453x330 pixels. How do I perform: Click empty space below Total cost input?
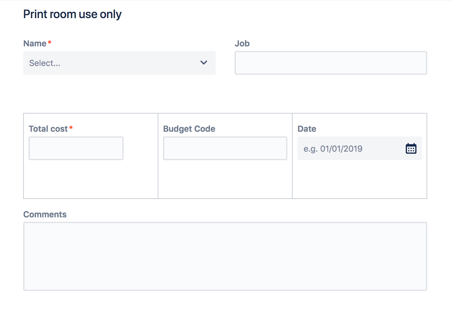coord(90,179)
